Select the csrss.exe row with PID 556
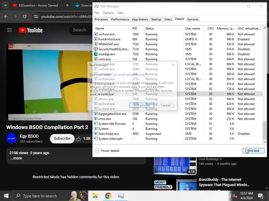The width and height of the screenshot is (269, 201). click(178, 59)
